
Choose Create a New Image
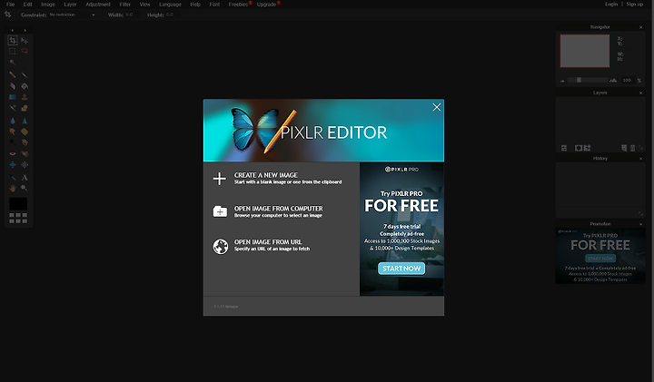pos(277,178)
